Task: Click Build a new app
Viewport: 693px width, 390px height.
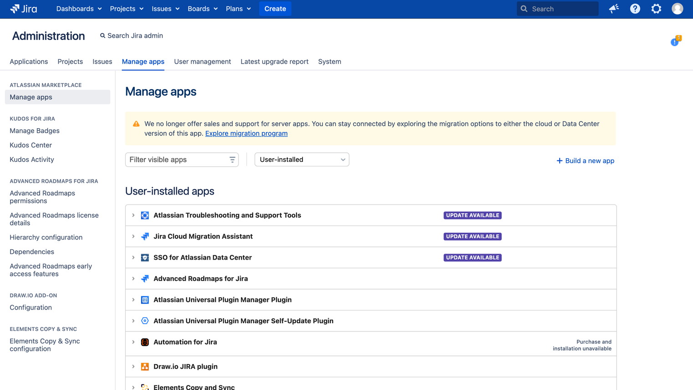Action: coord(586,160)
